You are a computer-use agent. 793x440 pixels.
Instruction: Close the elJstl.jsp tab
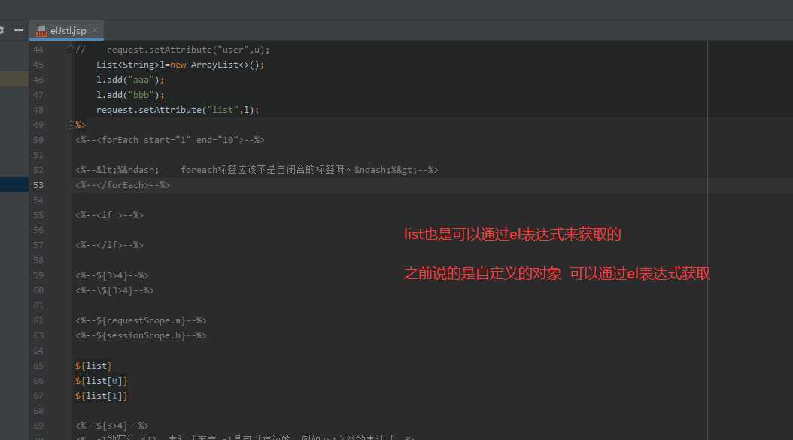(x=95, y=31)
